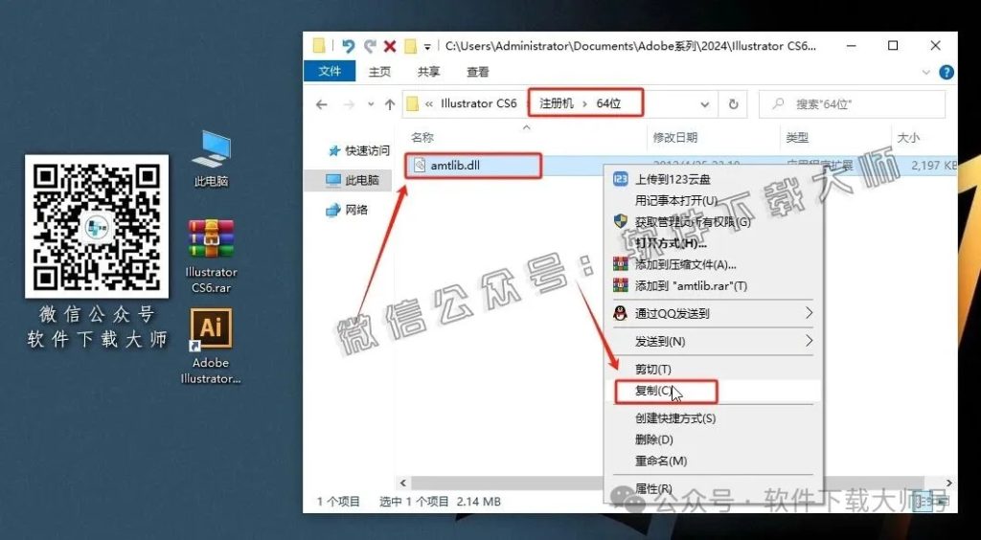Click the Illustrator CS6.rar desktop archive
This screenshot has height=540, width=981.
pyautogui.click(x=212, y=255)
